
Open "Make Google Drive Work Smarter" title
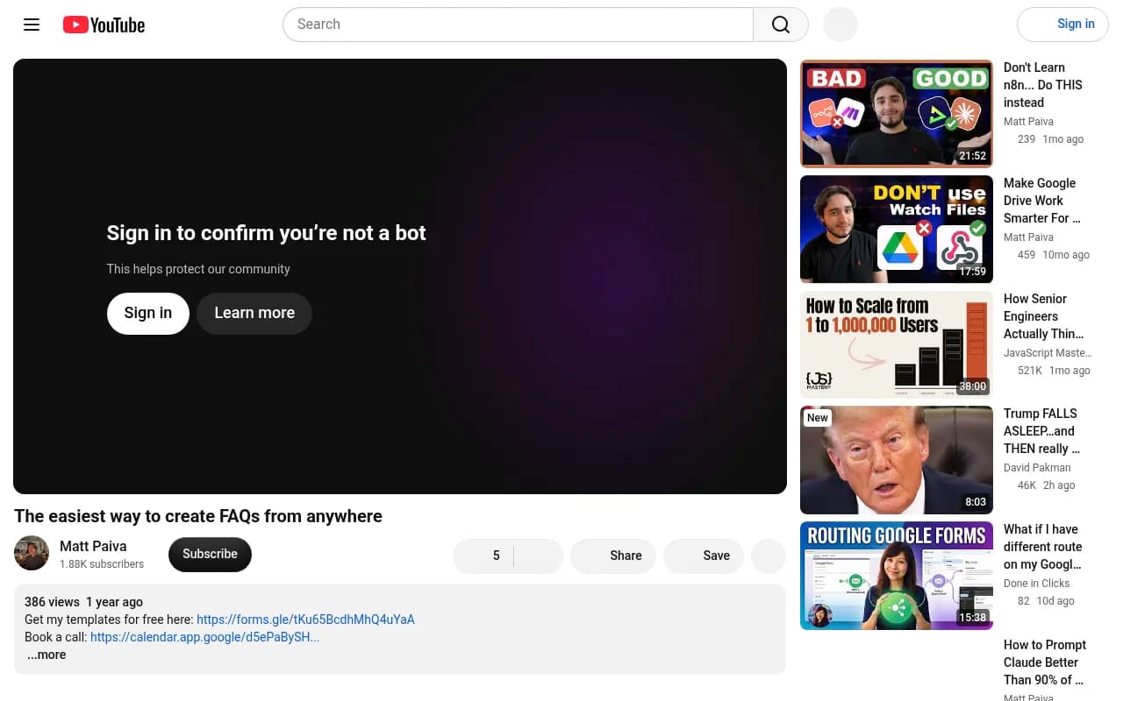(x=1042, y=201)
